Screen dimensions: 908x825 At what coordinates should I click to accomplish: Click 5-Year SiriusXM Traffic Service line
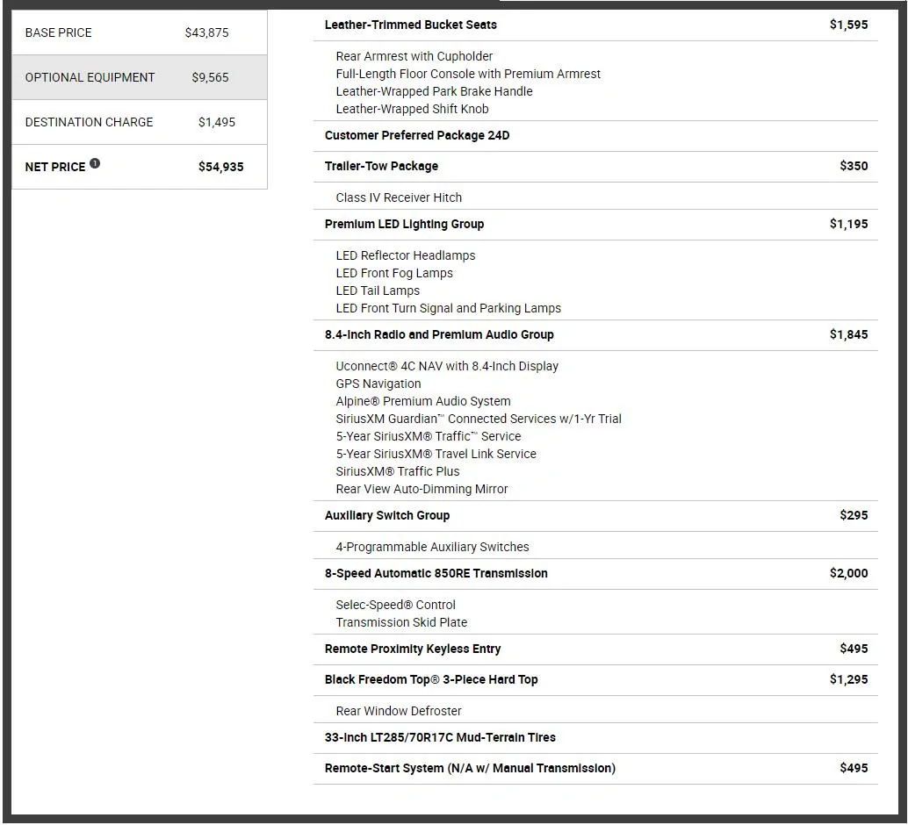428,436
